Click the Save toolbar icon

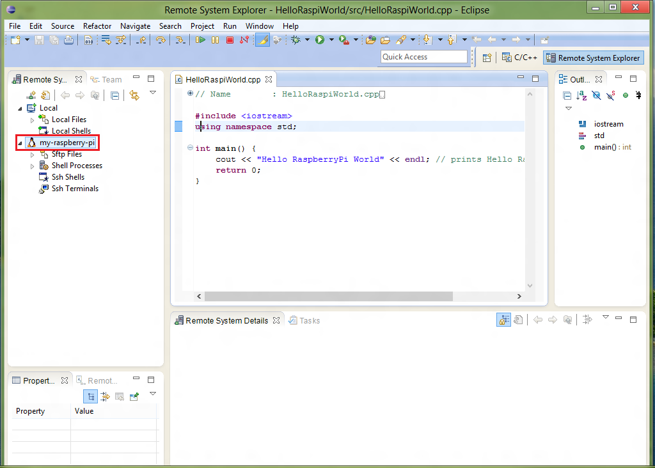39,40
